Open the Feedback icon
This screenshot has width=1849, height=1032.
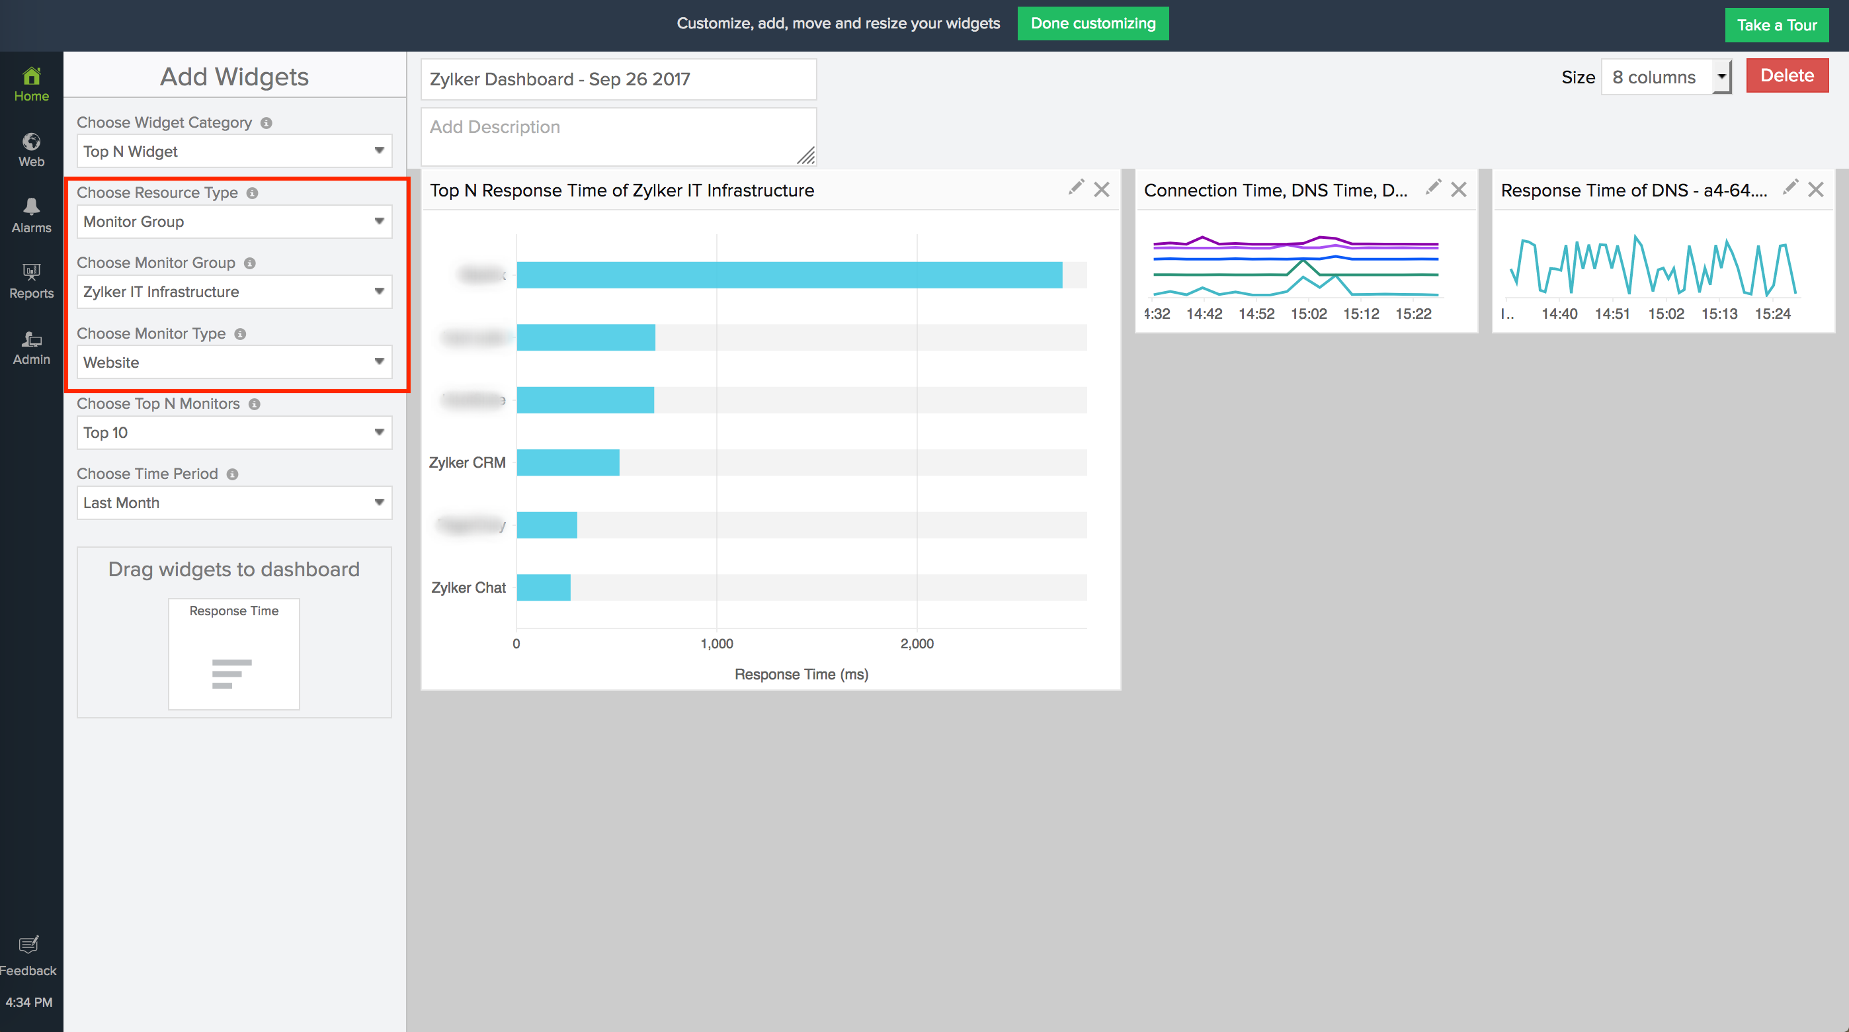pyautogui.click(x=28, y=945)
